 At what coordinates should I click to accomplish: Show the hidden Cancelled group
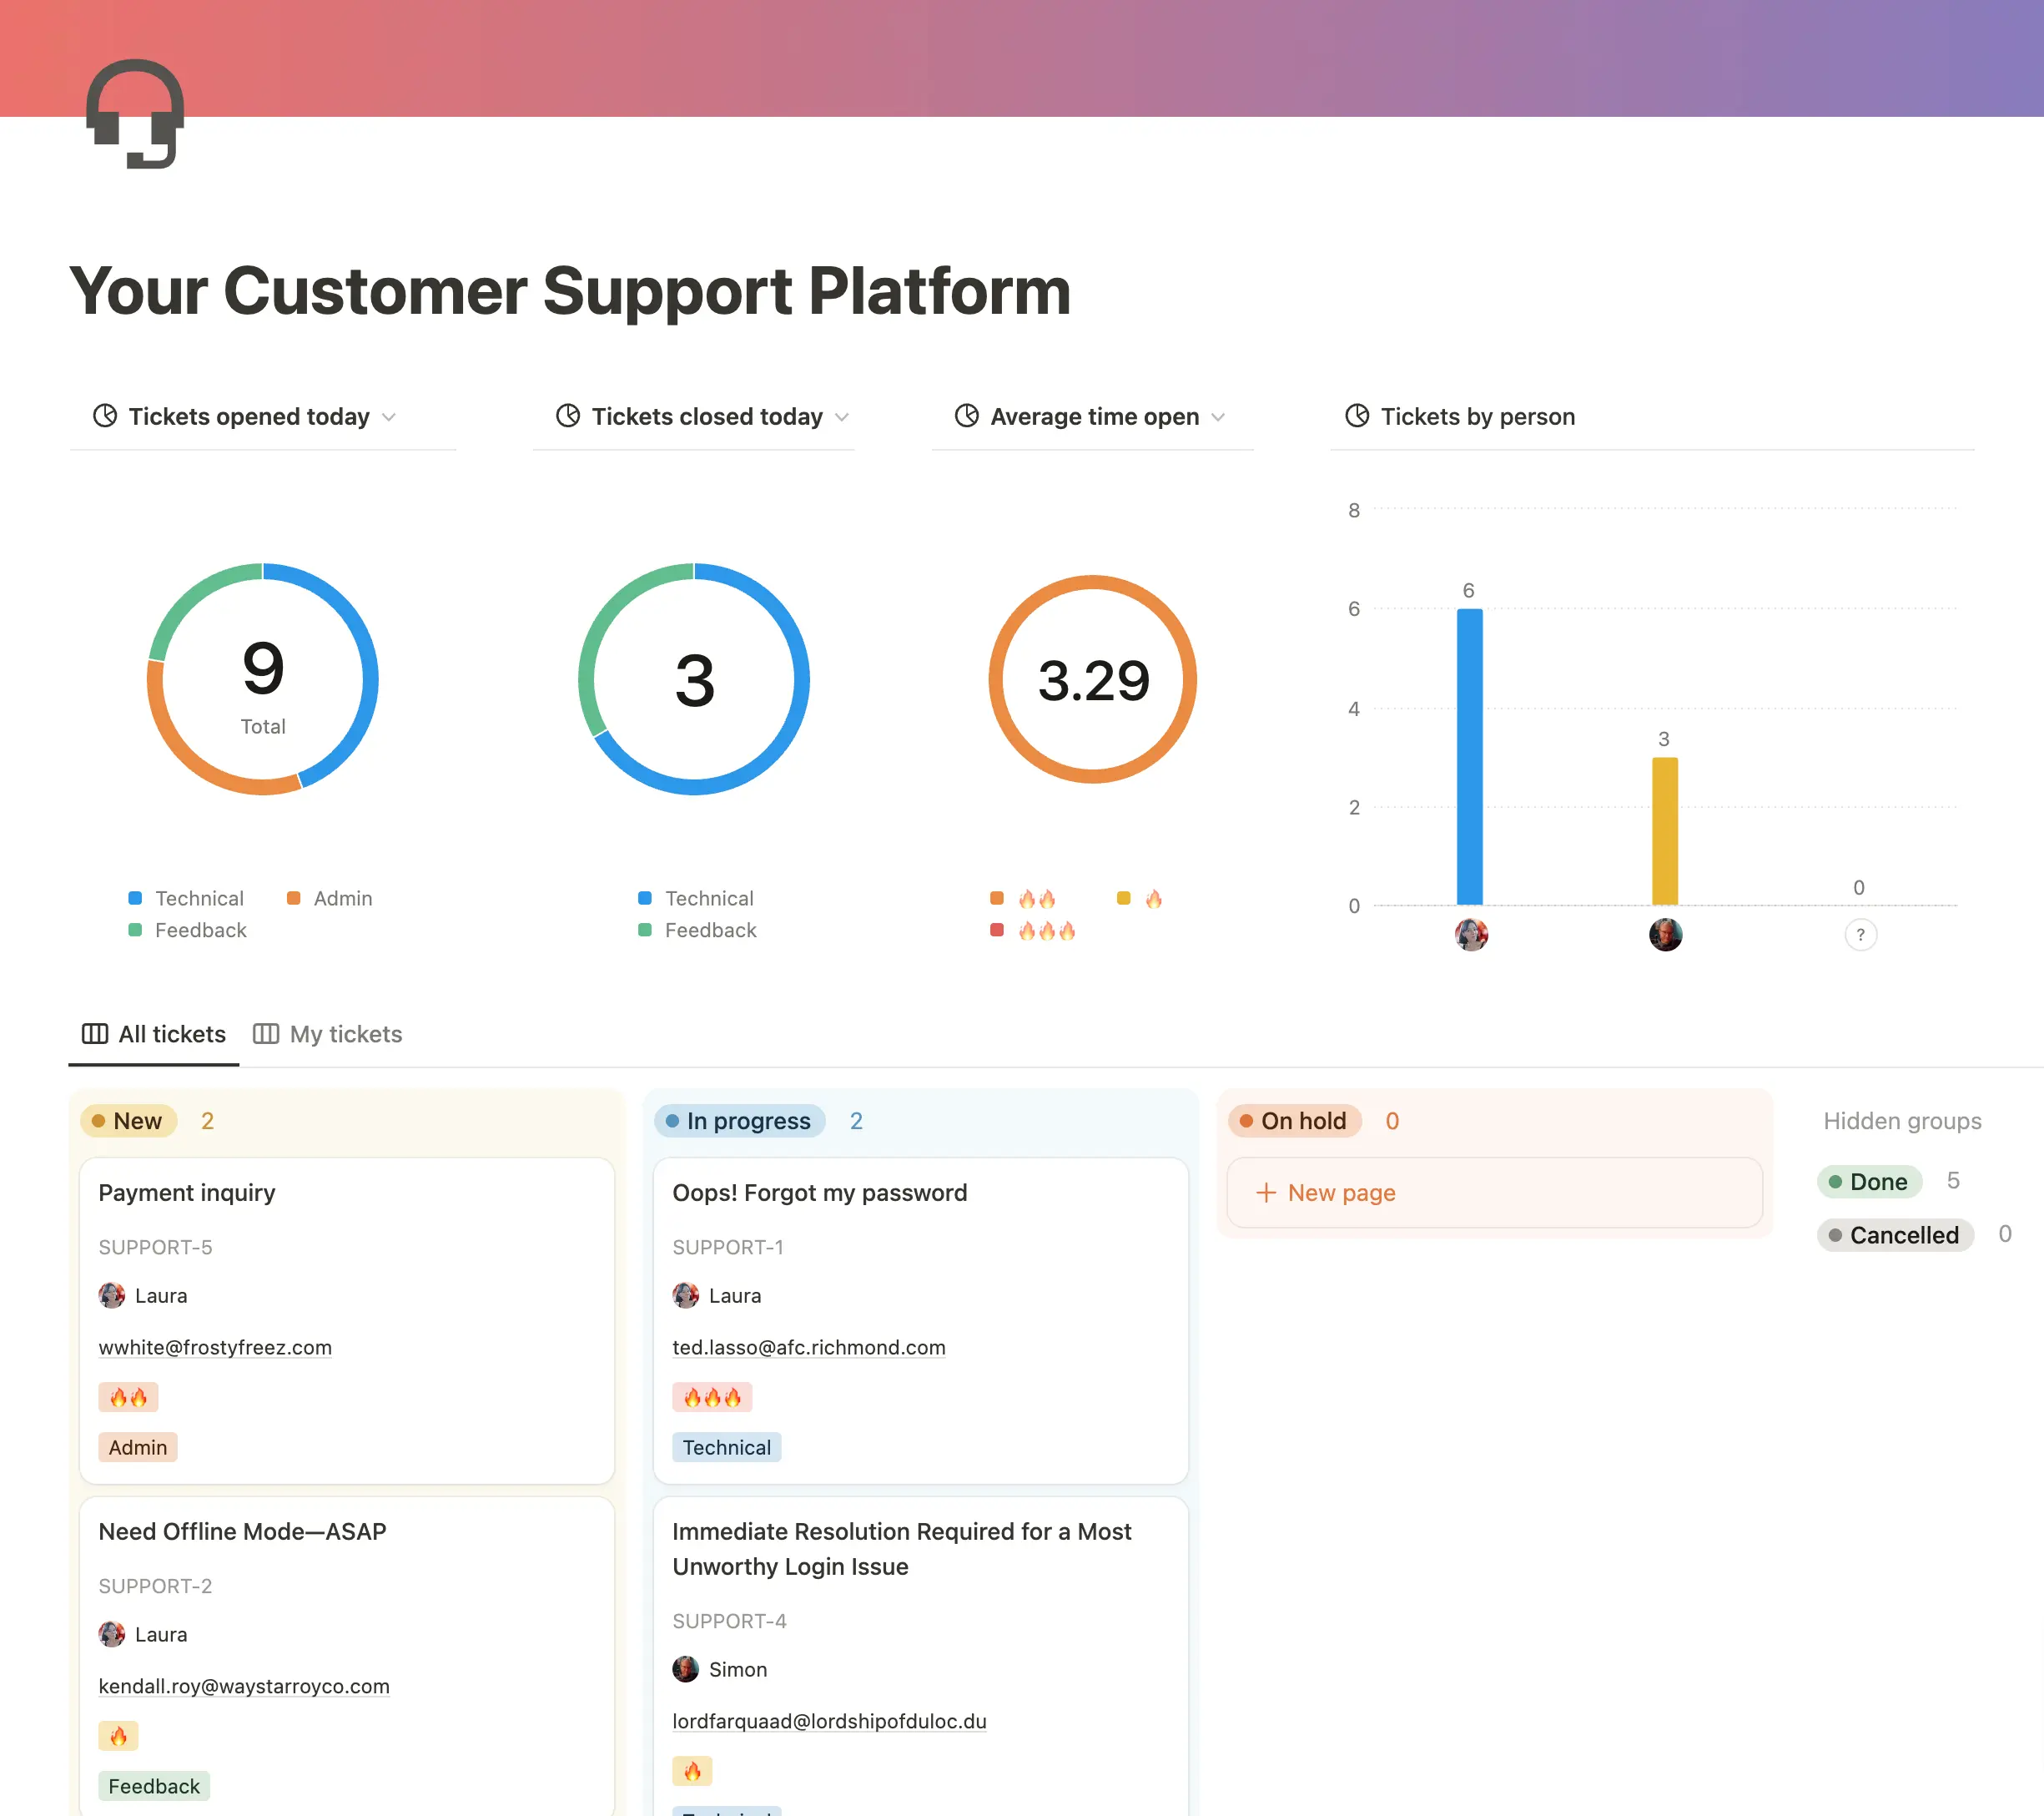pyautogui.click(x=1894, y=1234)
